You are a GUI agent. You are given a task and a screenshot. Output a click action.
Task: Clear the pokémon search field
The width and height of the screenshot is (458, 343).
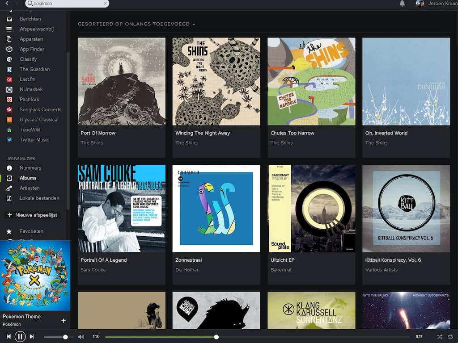105,4
